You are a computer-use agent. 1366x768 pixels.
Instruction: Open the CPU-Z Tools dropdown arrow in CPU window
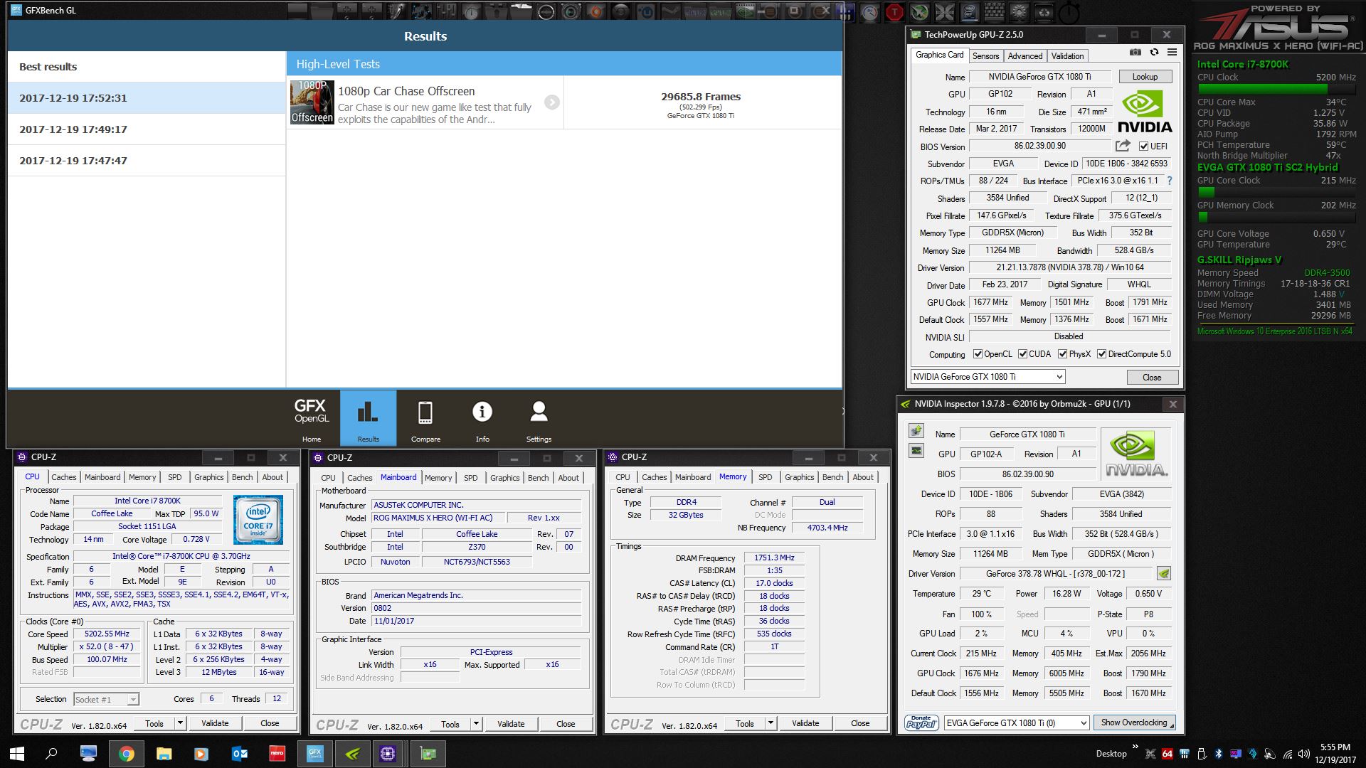coord(180,723)
